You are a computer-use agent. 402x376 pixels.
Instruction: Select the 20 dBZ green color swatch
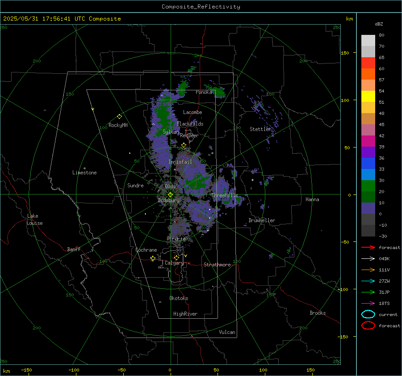368,186
